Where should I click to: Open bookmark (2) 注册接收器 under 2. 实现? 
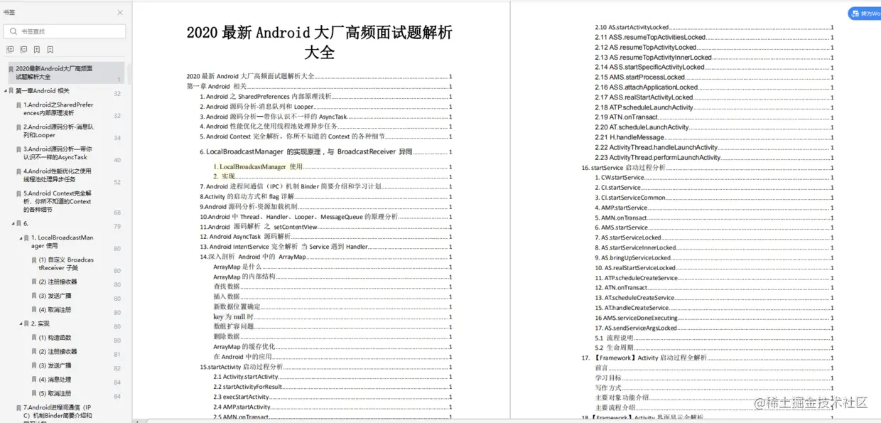pos(58,351)
